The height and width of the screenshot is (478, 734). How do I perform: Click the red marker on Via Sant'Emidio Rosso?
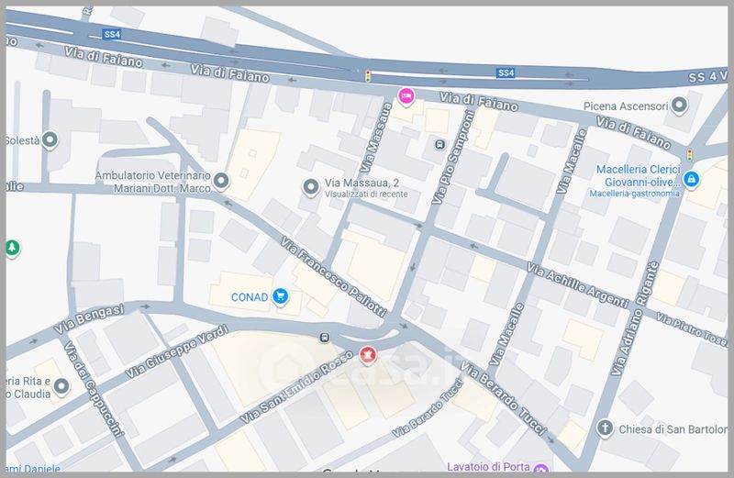point(368,353)
